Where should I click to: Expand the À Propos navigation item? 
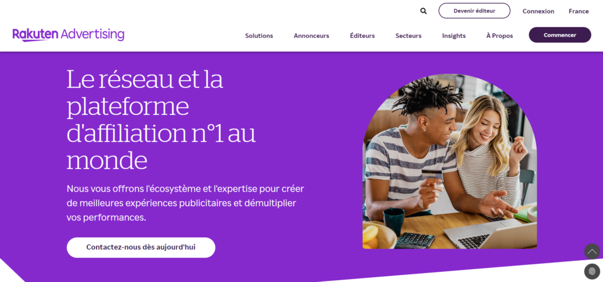[x=499, y=36]
